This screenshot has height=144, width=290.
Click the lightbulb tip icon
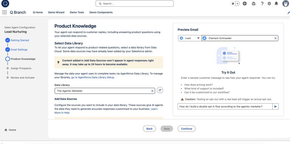coord(58,62)
